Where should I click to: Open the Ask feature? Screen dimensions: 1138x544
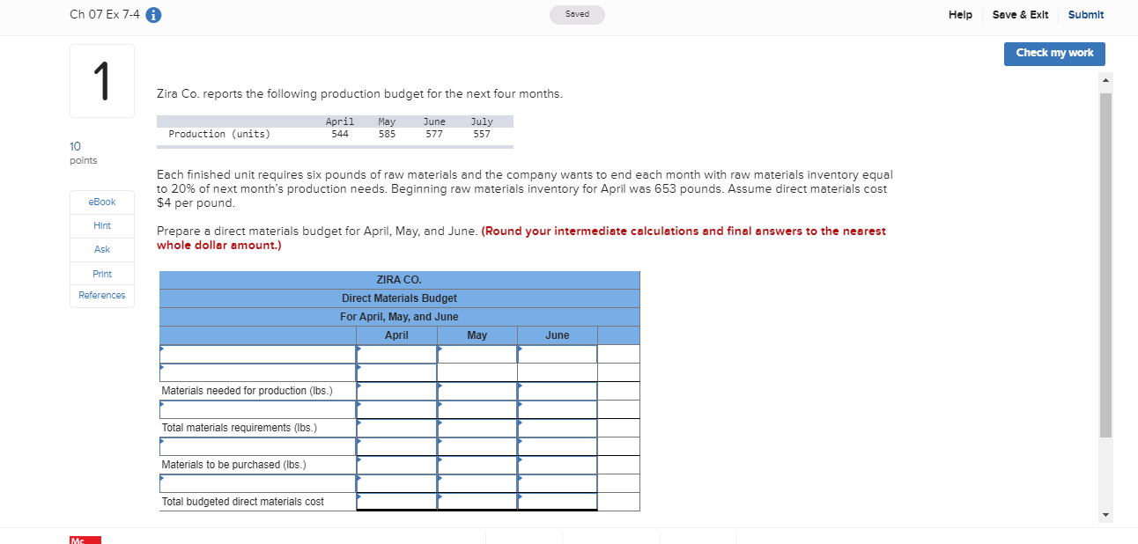coord(101,249)
